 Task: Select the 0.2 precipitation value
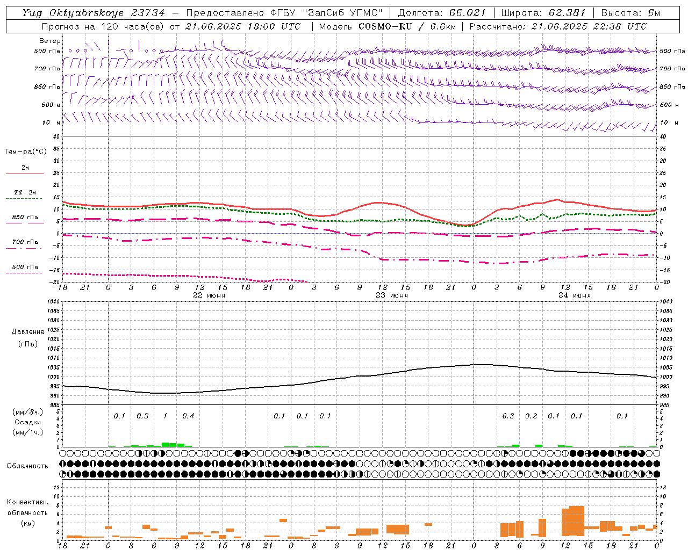point(531,416)
